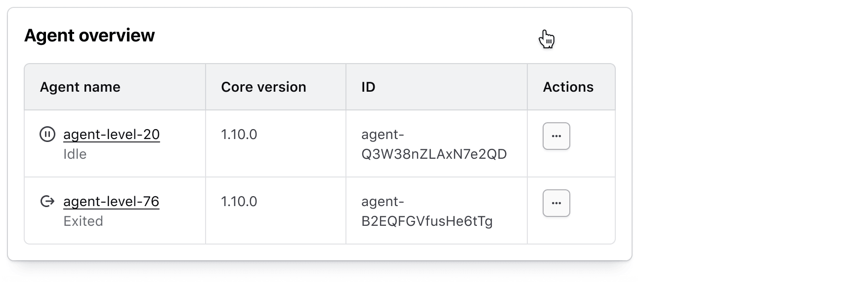Image resolution: width=853 pixels, height=282 pixels.
Task: Open actions menu for agent-level-76
Action: pyautogui.click(x=556, y=203)
